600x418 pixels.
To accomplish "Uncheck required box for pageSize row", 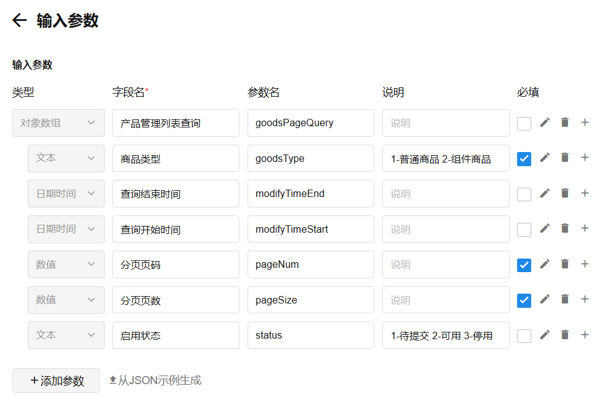I will tap(524, 300).
